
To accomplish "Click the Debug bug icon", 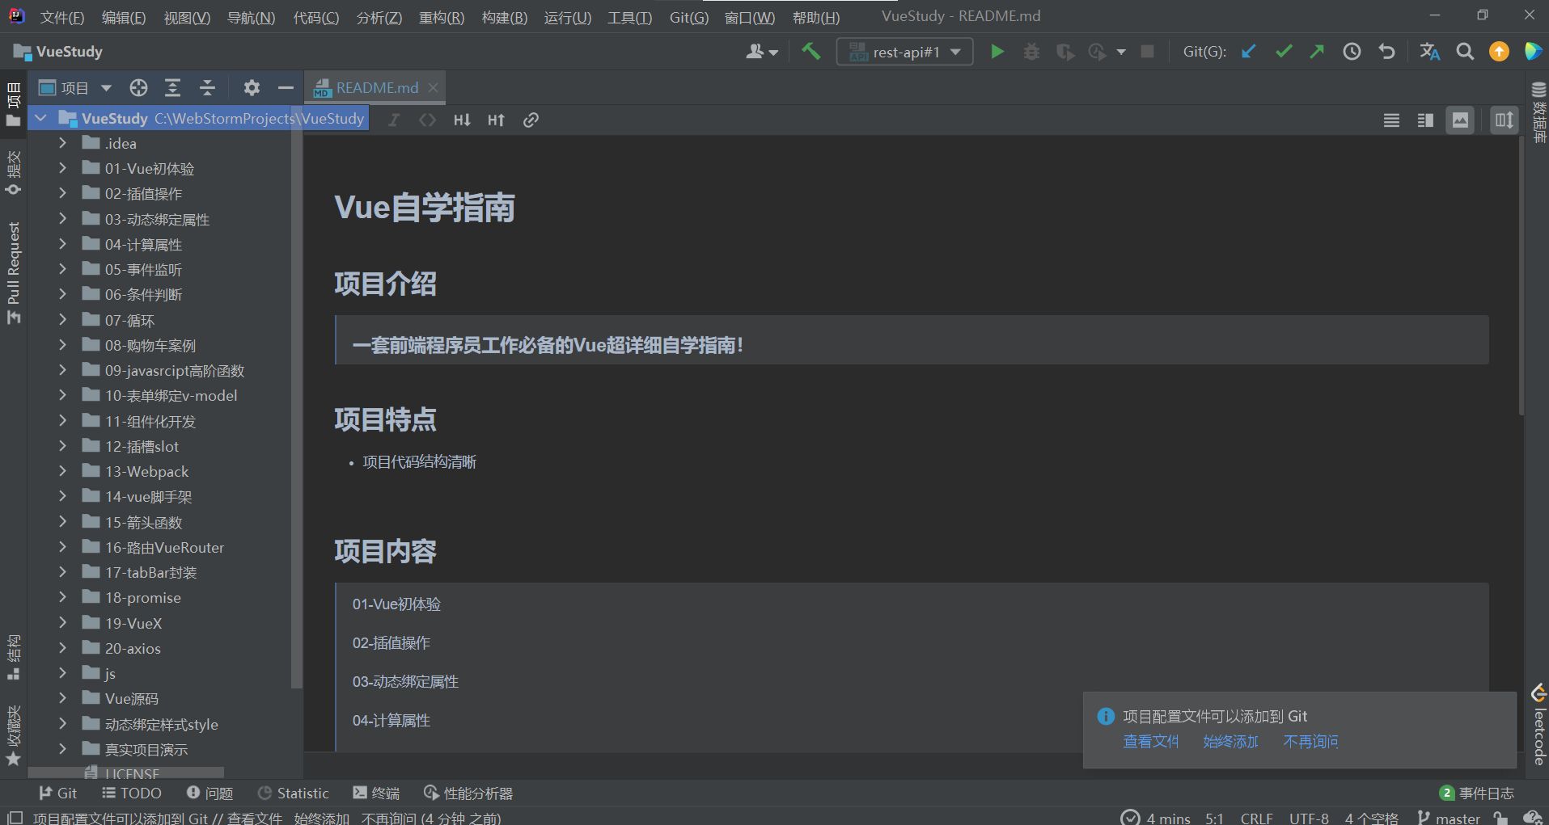I will [1031, 52].
